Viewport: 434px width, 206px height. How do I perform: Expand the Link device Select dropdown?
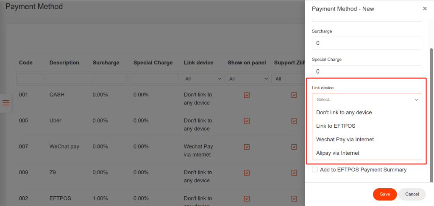pos(367,99)
